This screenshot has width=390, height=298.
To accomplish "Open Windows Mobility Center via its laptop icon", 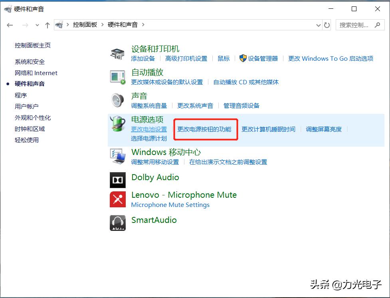I will (117, 156).
